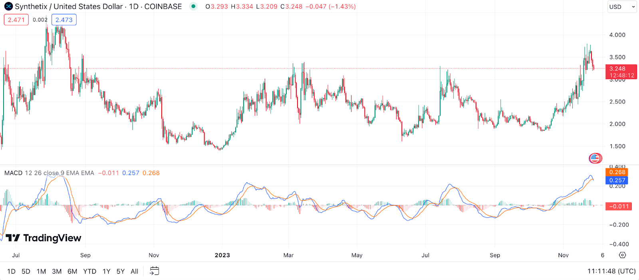
Task: Select the 1Y time range
Action: [106, 271]
